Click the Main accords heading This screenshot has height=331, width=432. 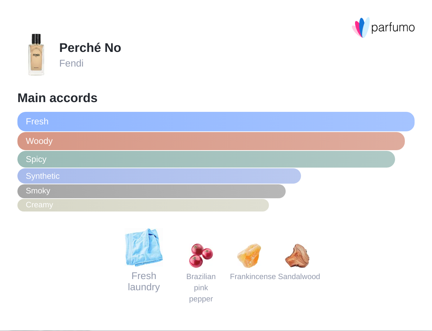click(x=57, y=98)
